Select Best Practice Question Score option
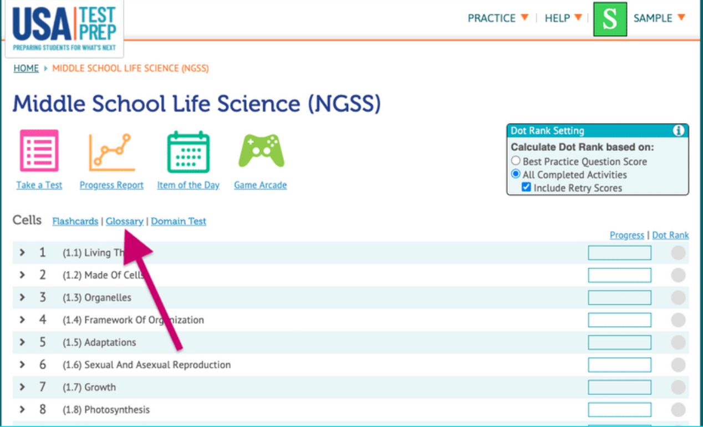 516,161
